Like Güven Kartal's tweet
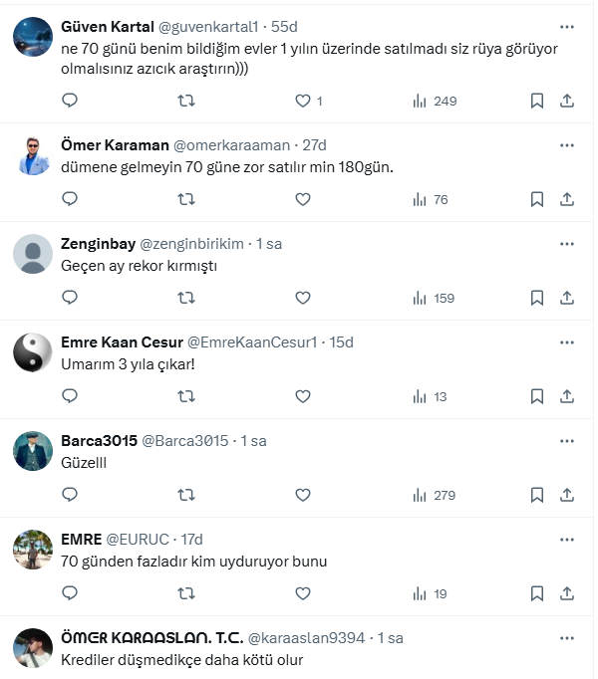This screenshot has height=679, width=598. pos(303,101)
